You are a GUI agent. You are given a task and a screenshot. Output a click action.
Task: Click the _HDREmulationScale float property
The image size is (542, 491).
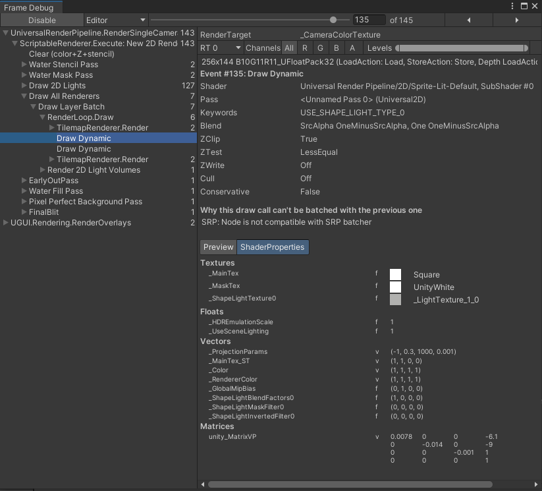pos(240,322)
